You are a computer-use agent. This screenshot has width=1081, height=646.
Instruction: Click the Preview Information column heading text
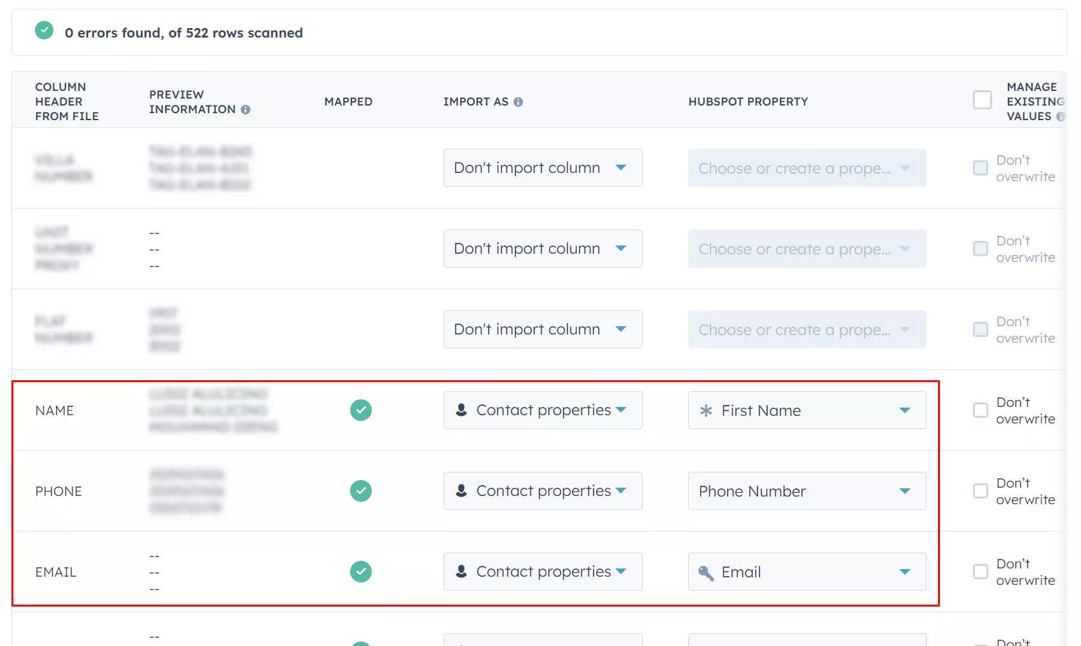tap(193, 102)
